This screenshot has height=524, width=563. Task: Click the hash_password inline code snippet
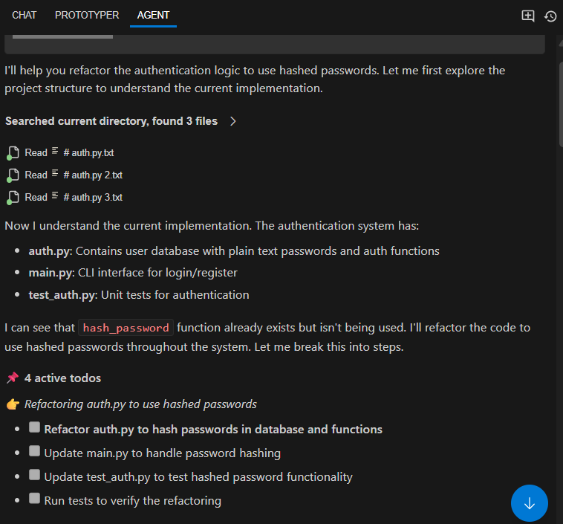click(x=126, y=328)
